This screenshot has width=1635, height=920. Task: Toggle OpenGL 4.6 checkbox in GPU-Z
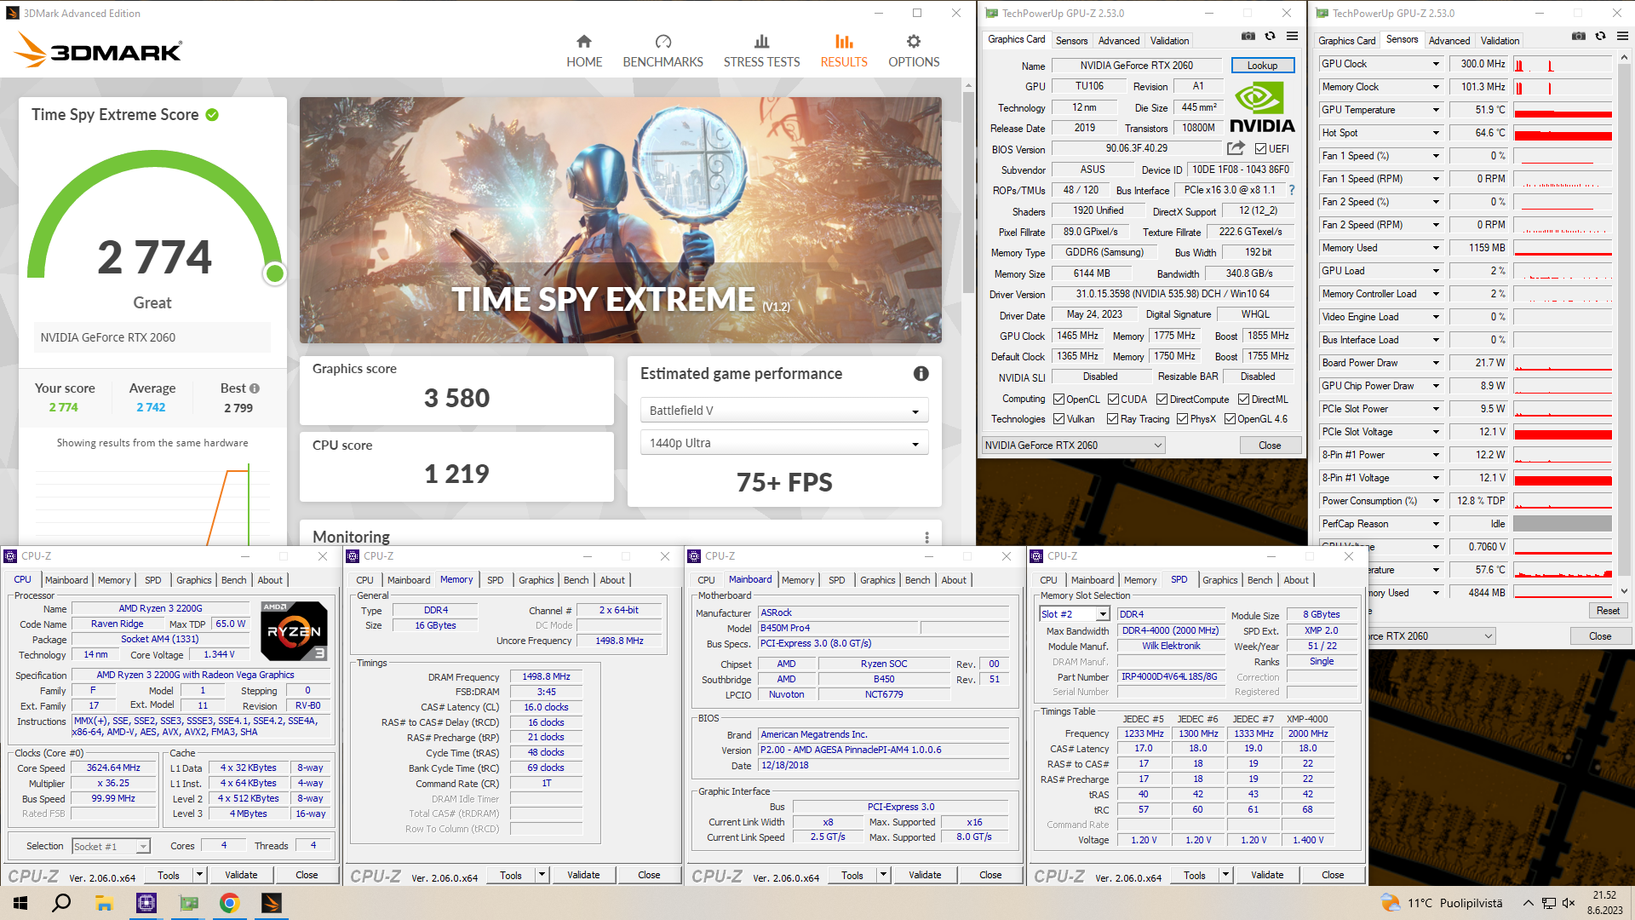coord(1230,419)
